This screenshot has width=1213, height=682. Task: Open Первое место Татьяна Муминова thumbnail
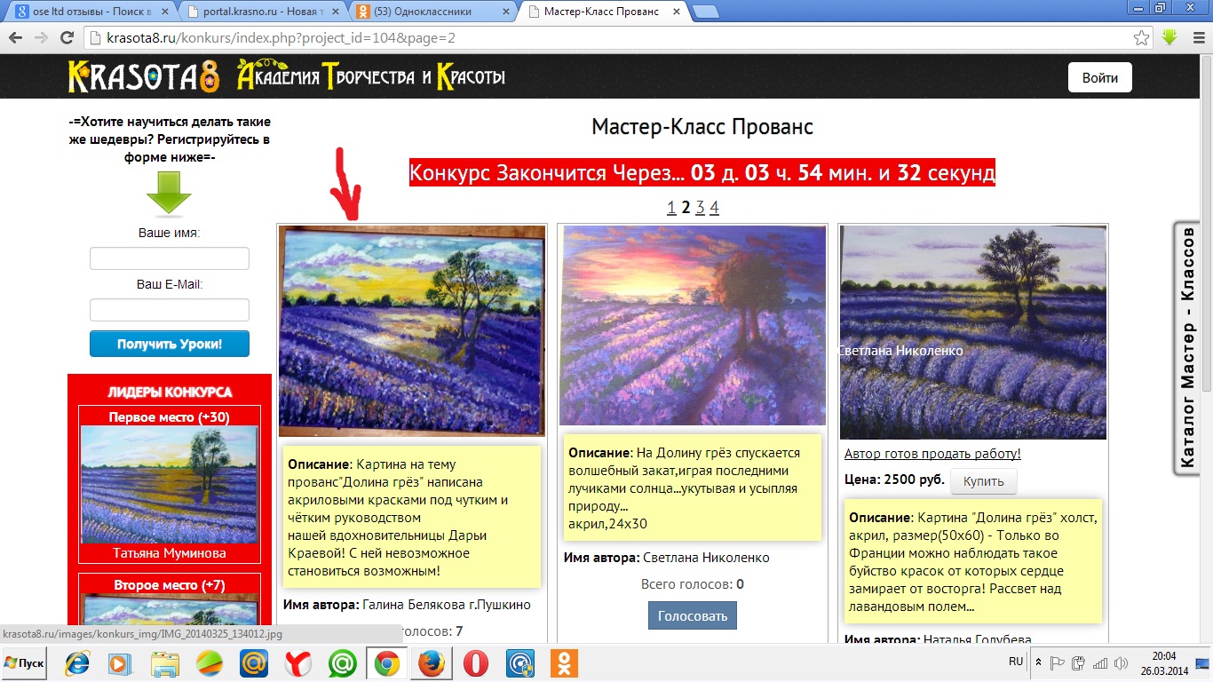(170, 485)
